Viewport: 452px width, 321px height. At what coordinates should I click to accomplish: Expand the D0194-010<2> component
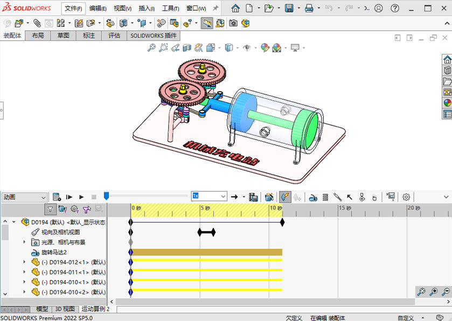coord(24,291)
